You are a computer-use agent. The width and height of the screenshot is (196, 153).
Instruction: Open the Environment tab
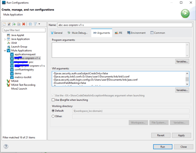tap(136, 33)
